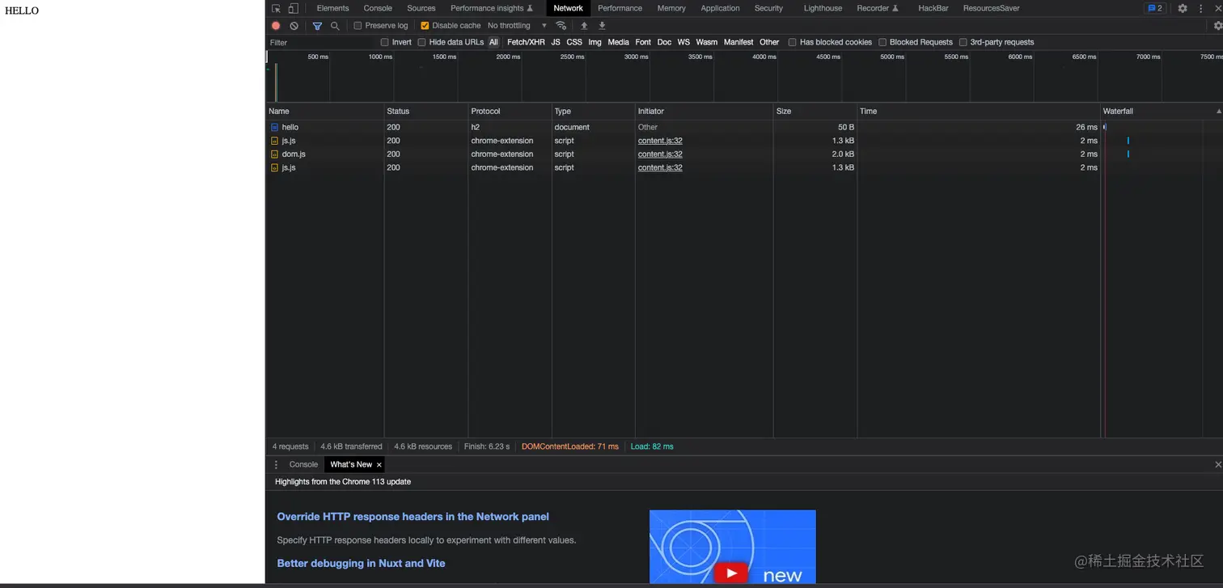This screenshot has width=1223, height=588.
Task: Check Hide data URLs
Action: pyautogui.click(x=421, y=42)
